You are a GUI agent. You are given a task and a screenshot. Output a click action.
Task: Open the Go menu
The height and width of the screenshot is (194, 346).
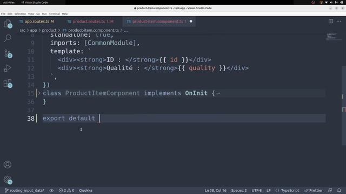click(38, 13)
